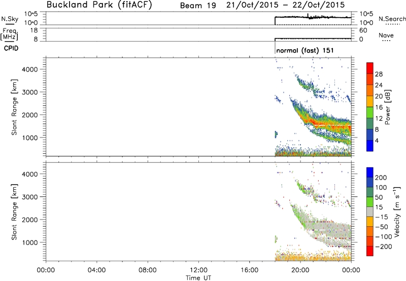Image resolution: width=406 pixels, height=281 pixels.
Task: Click '2000' tick on velocity plot range axis
Action: (x=30, y=220)
